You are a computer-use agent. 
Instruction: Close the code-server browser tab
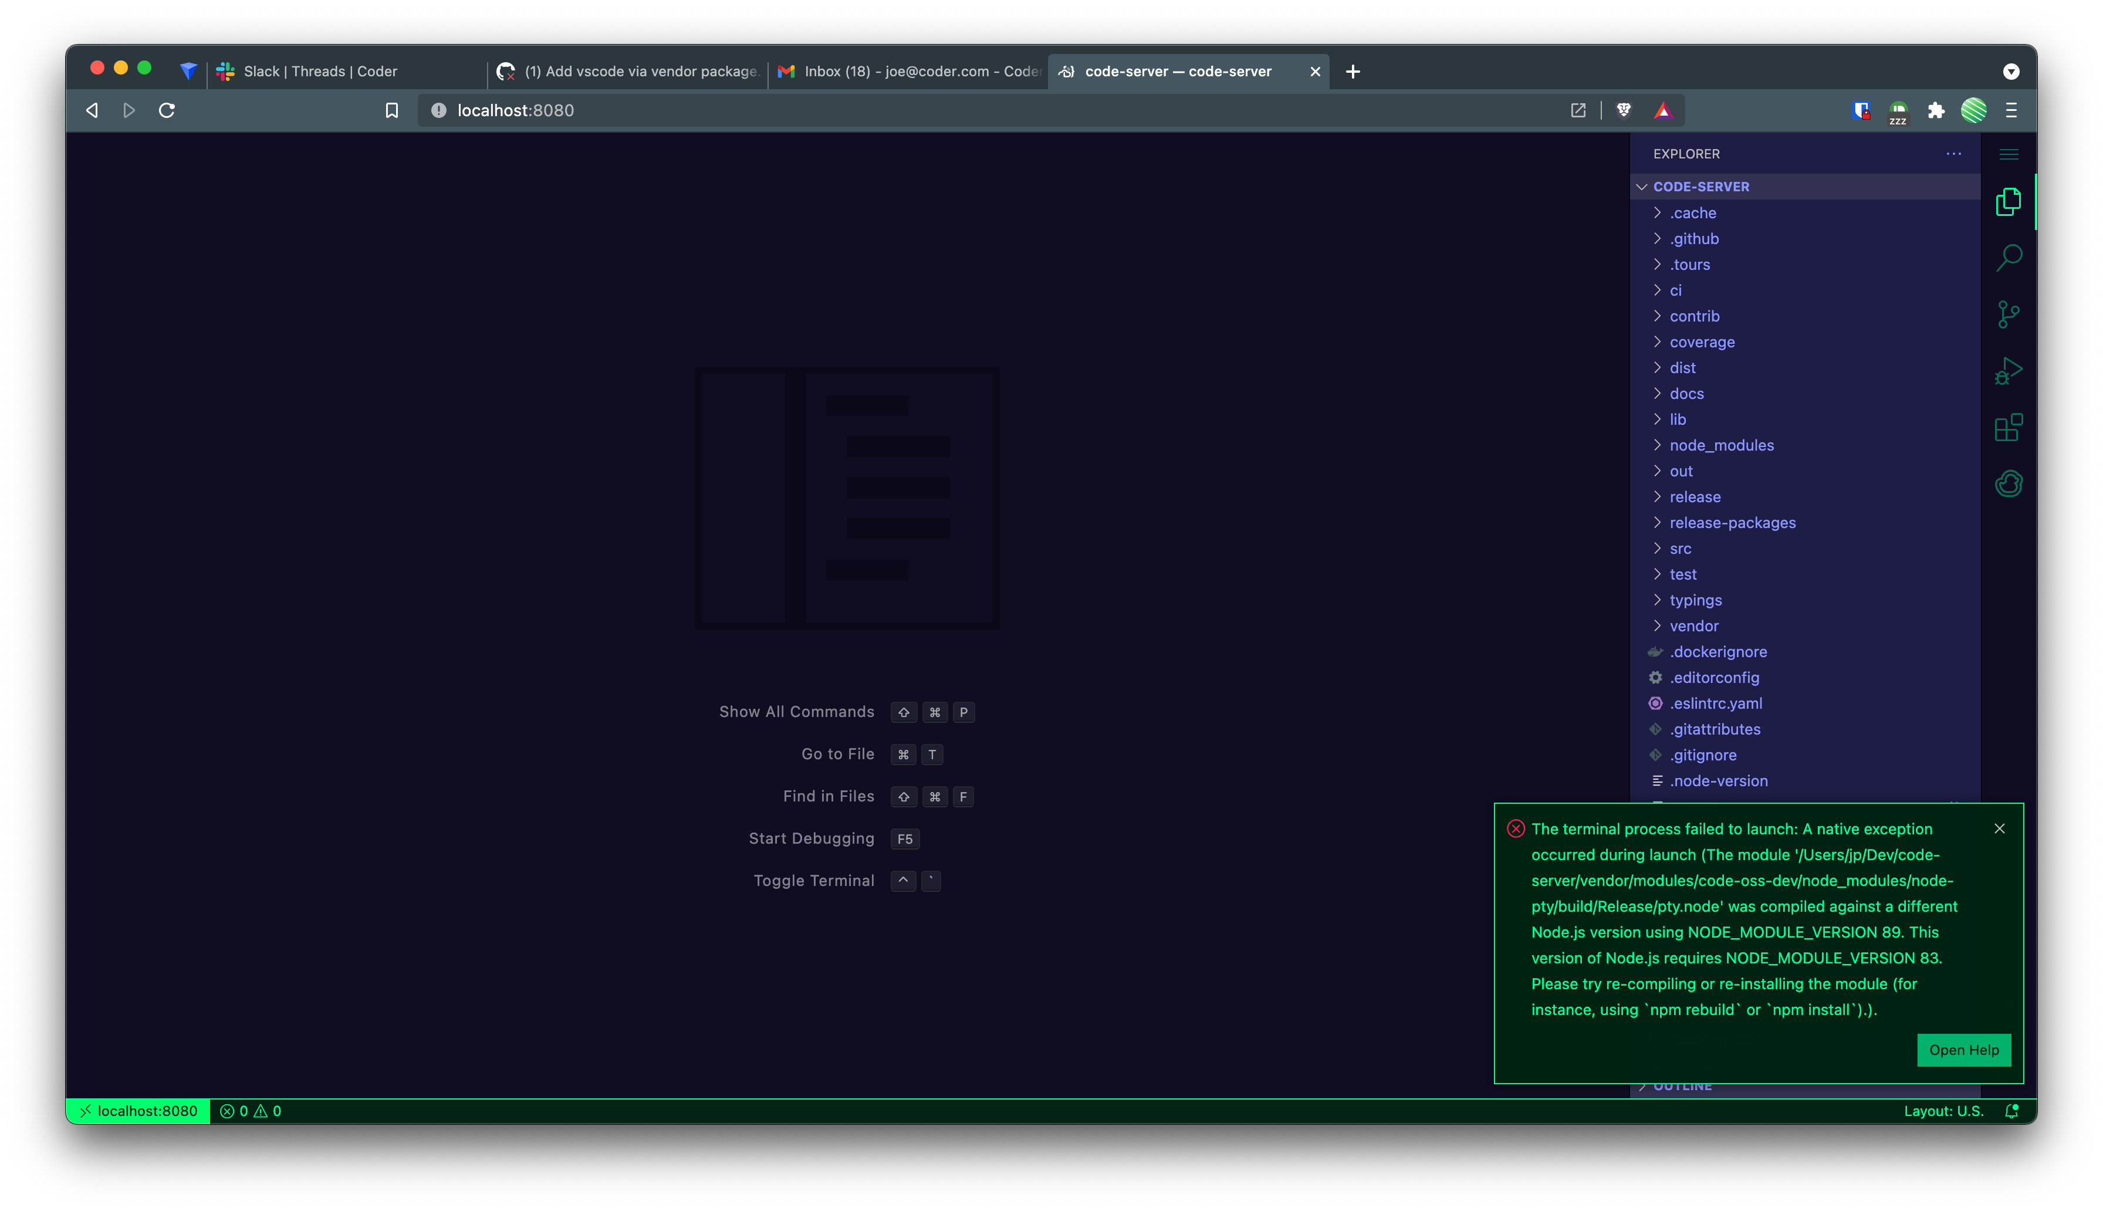tap(1315, 72)
